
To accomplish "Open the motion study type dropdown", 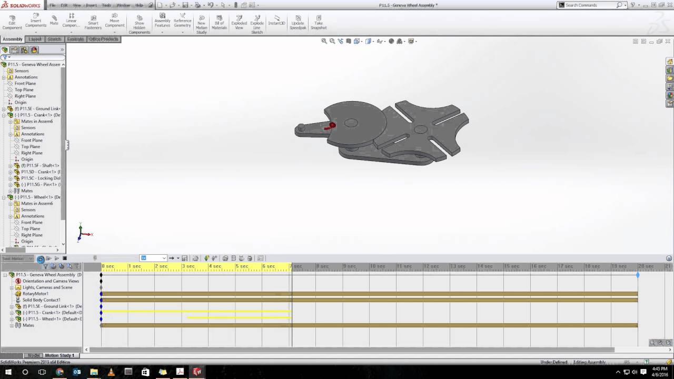I will click(x=17, y=258).
